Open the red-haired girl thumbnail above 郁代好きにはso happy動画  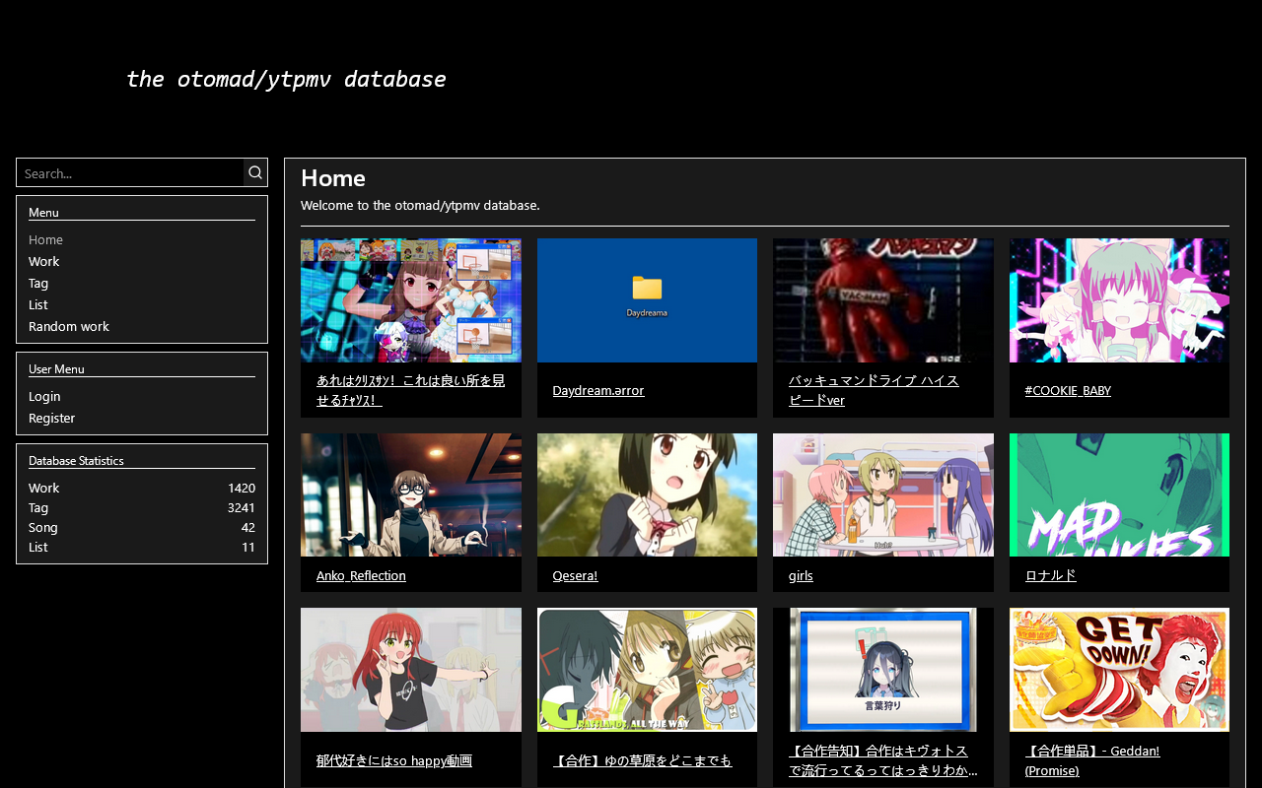click(x=411, y=670)
